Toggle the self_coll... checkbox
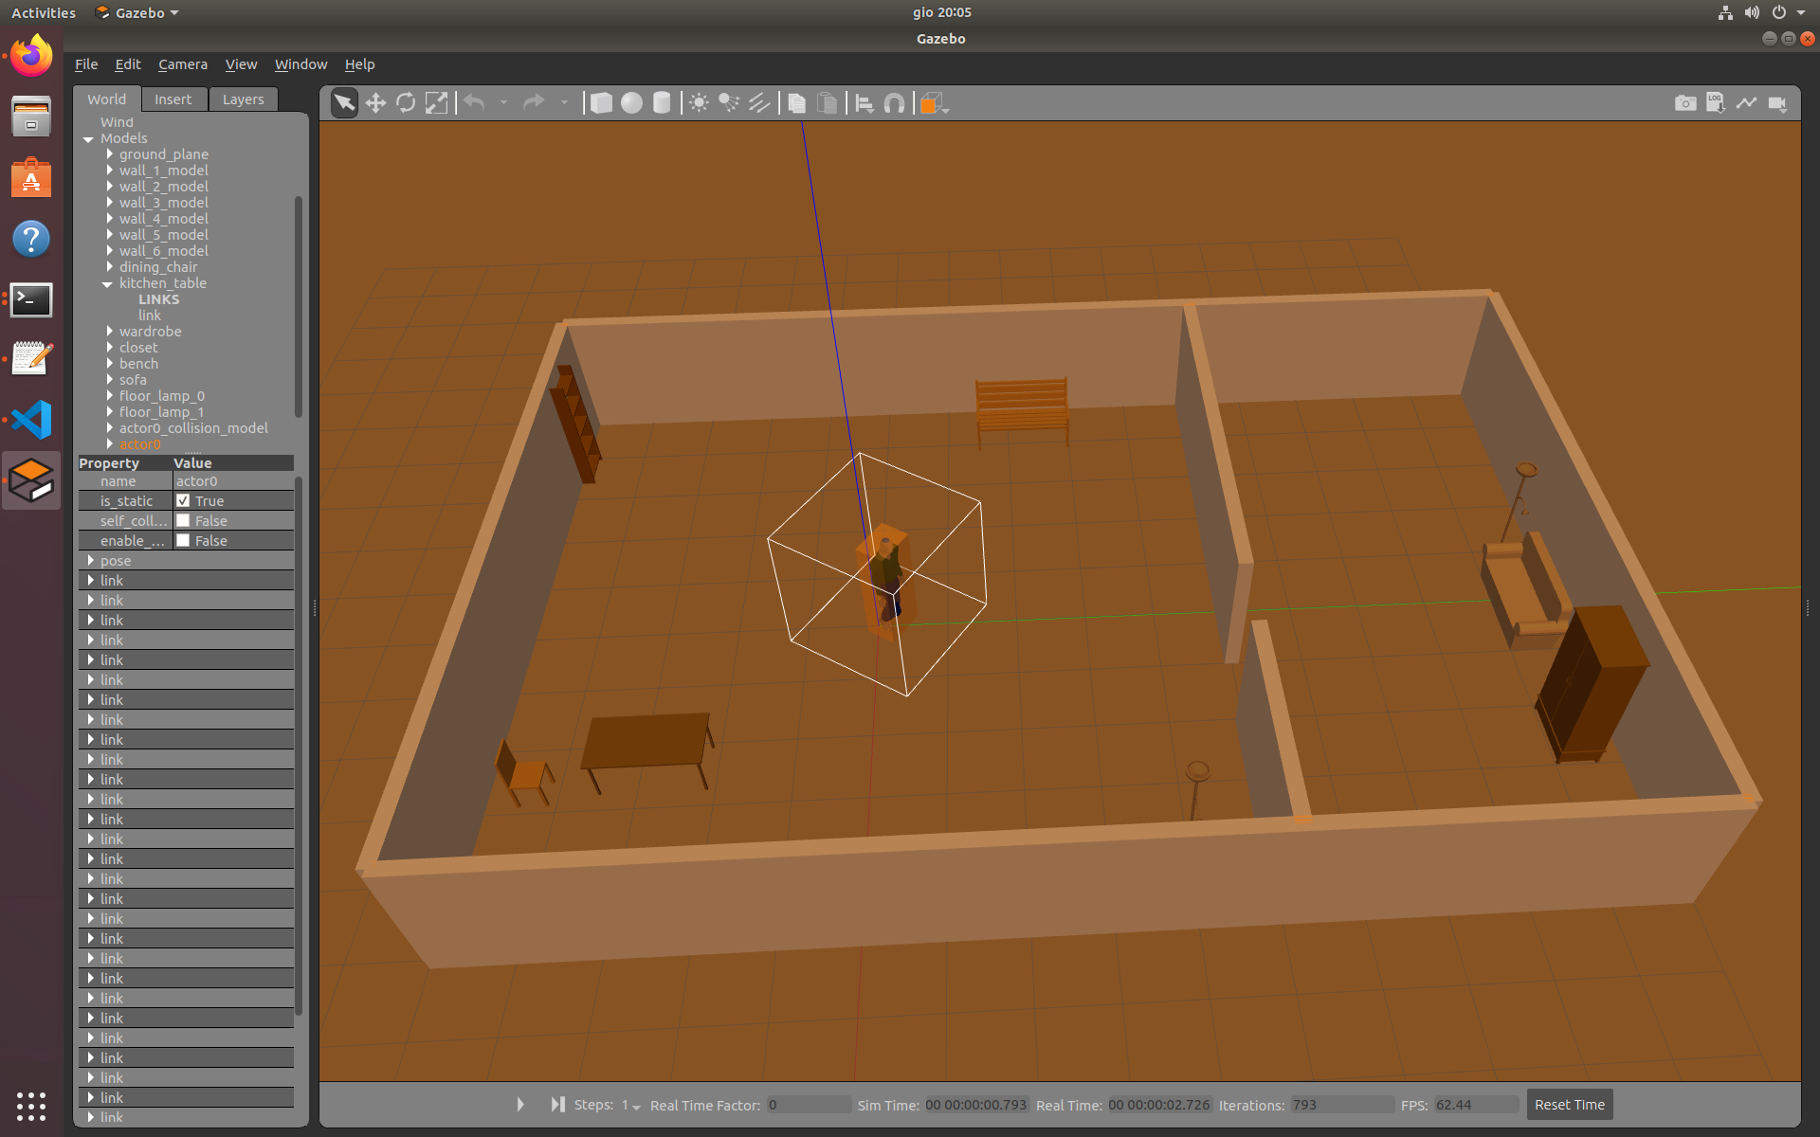The height and width of the screenshot is (1137, 1820). (x=183, y=520)
